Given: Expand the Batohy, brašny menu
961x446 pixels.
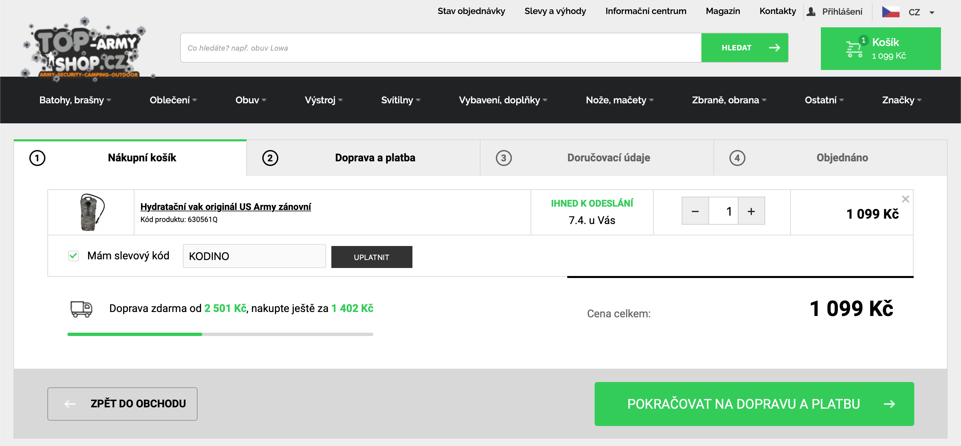Looking at the screenshot, I should [75, 100].
